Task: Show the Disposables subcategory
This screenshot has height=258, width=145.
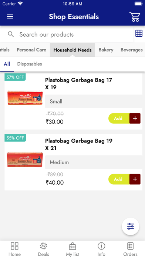Action: tap(30, 64)
